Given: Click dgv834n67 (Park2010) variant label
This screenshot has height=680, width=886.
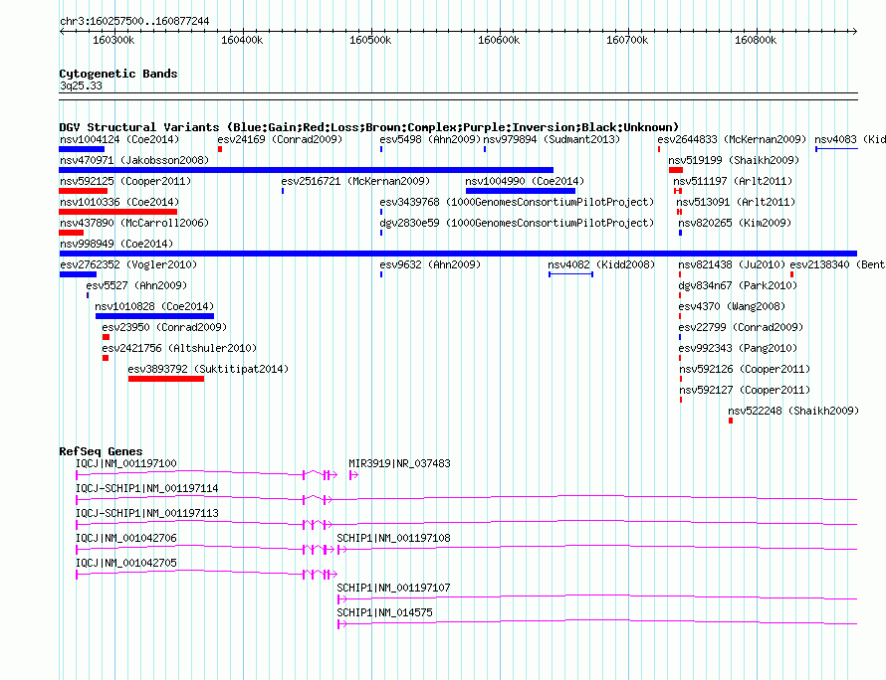Looking at the screenshot, I should (738, 285).
